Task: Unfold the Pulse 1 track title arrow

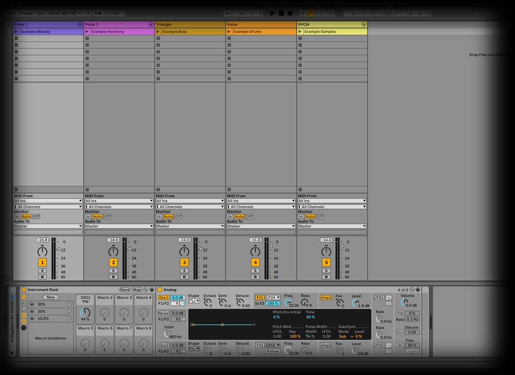Action: tap(80, 24)
